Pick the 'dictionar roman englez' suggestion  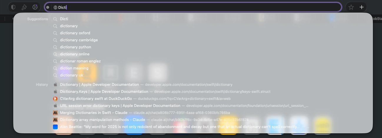pos(80,61)
